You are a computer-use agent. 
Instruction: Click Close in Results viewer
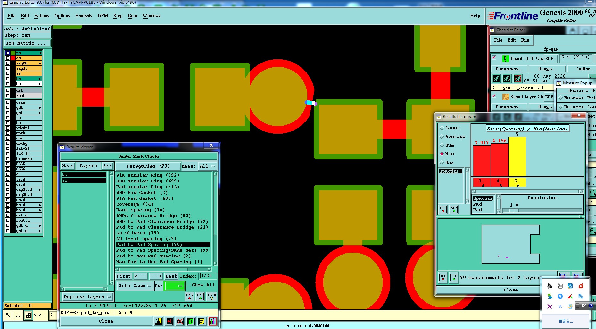click(x=106, y=321)
